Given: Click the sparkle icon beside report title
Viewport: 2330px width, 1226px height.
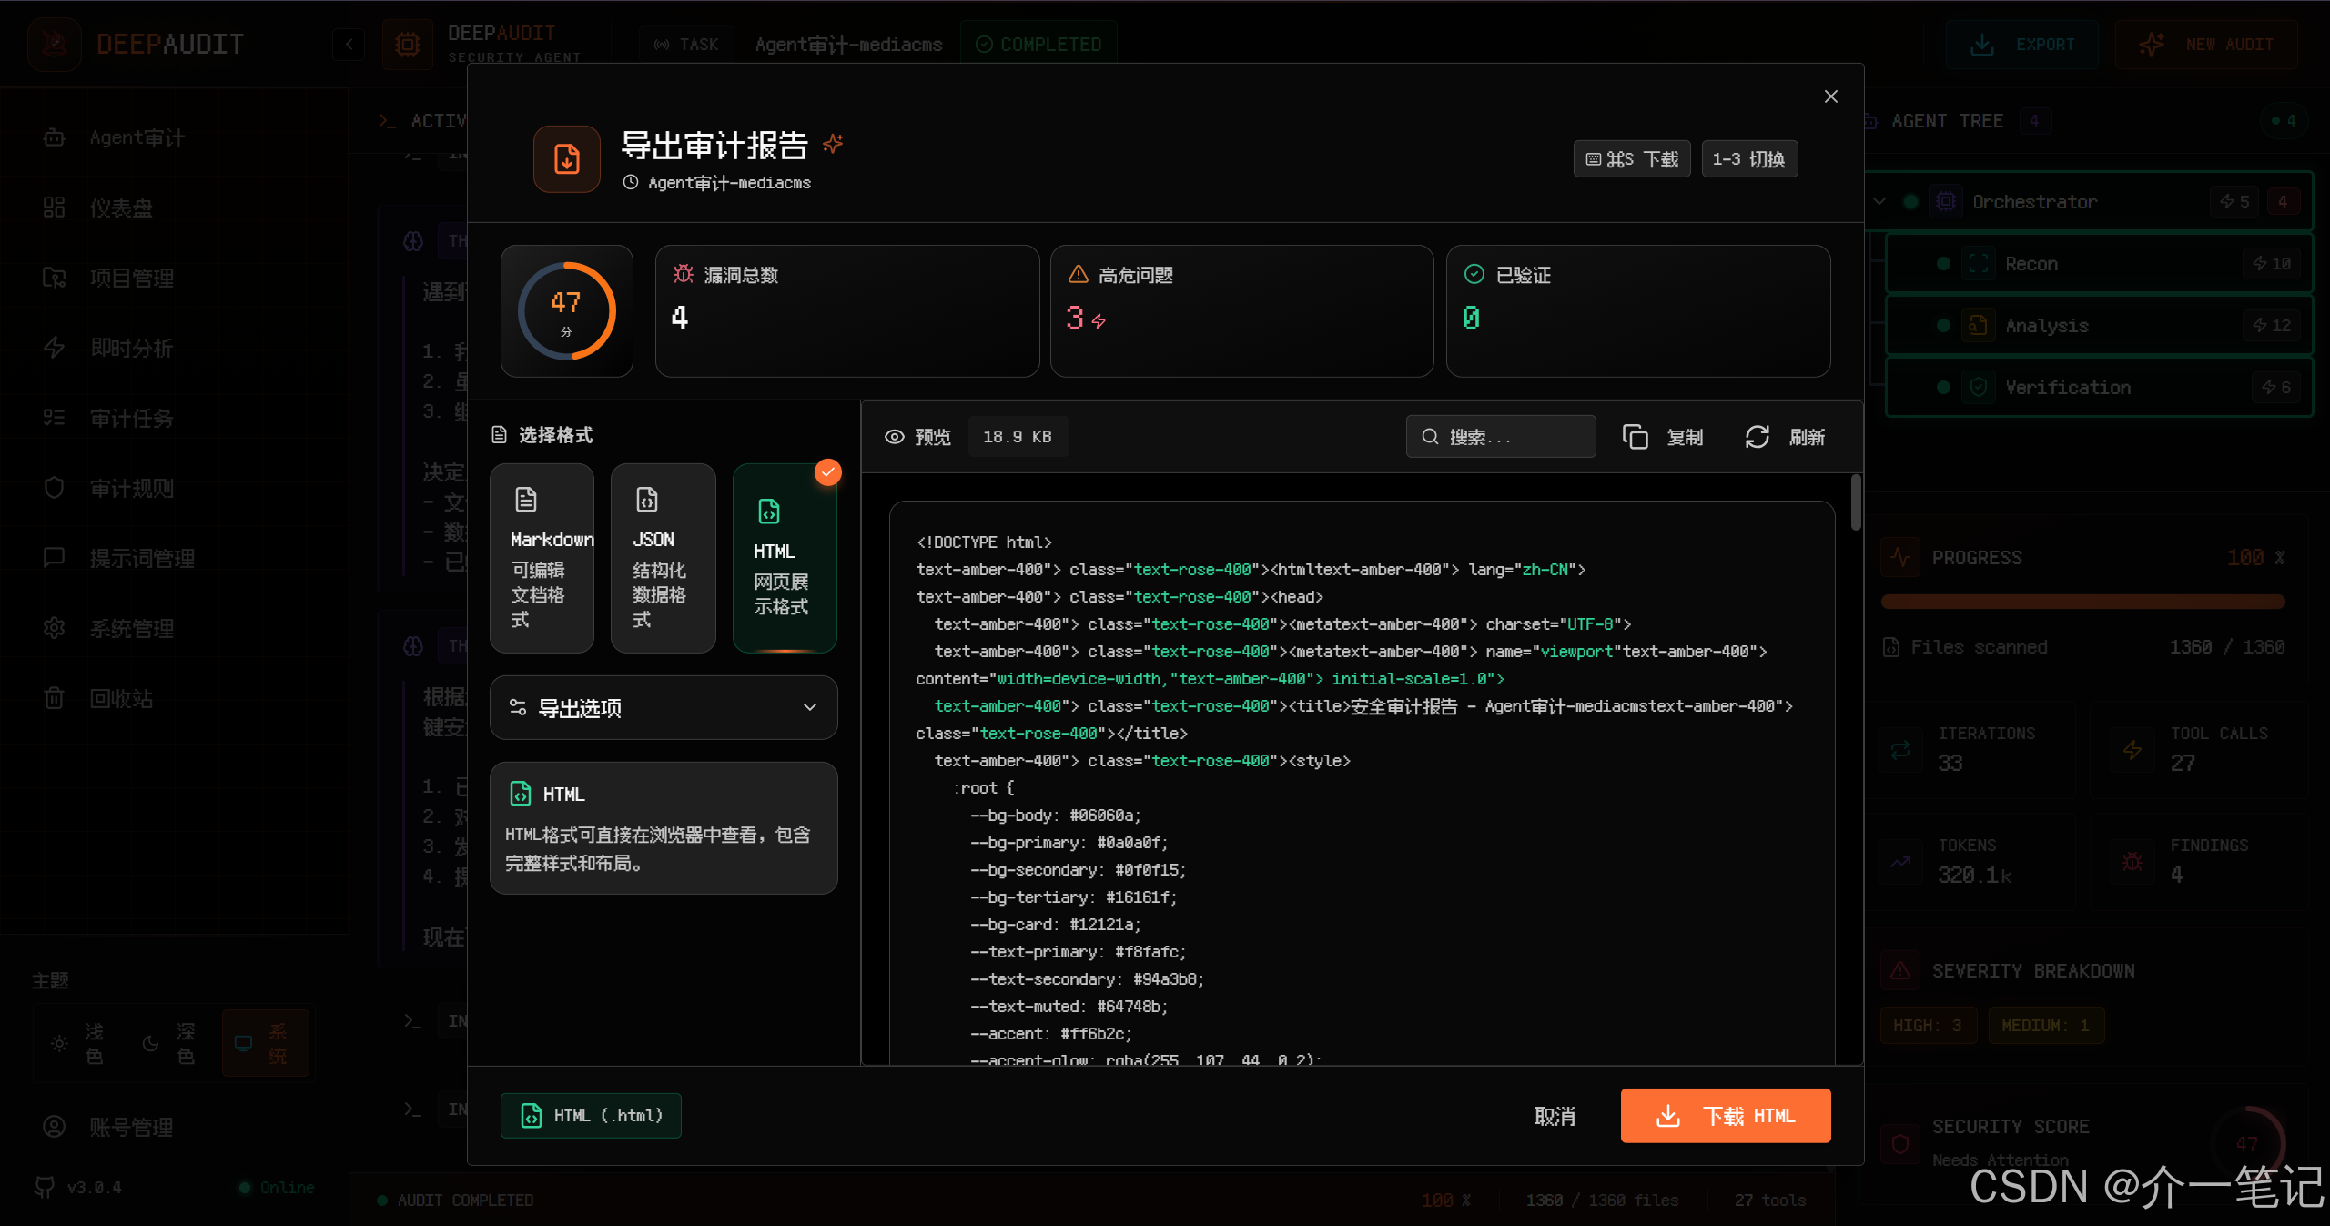Looking at the screenshot, I should (x=833, y=144).
